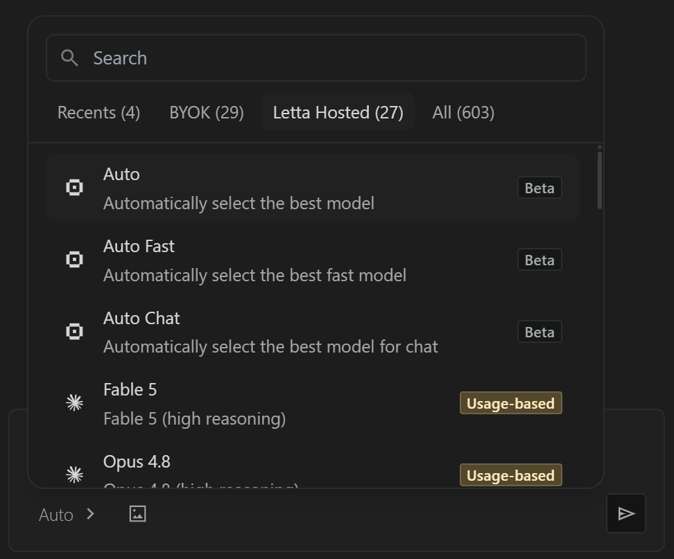Open the Auto model selector dropdown
This screenshot has height=559, width=674.
coord(67,515)
